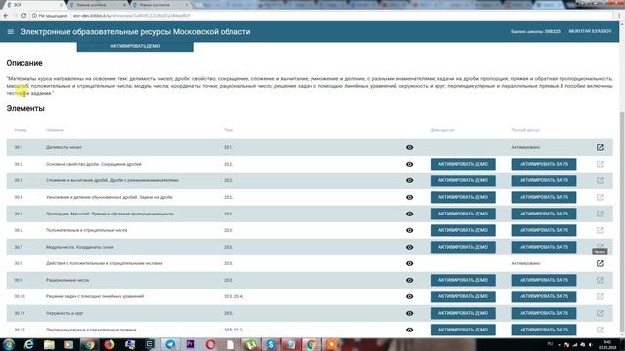Open Skype from the taskbar

coord(271,344)
